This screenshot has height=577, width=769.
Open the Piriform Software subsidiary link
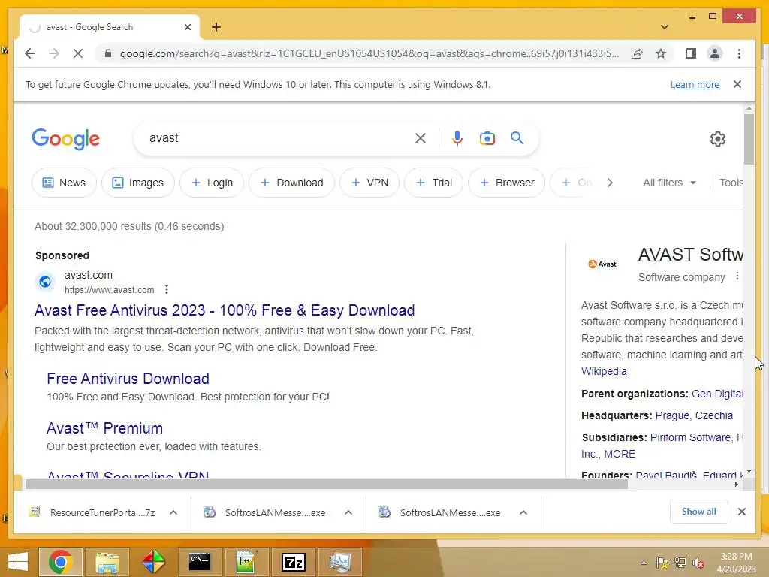click(x=691, y=437)
